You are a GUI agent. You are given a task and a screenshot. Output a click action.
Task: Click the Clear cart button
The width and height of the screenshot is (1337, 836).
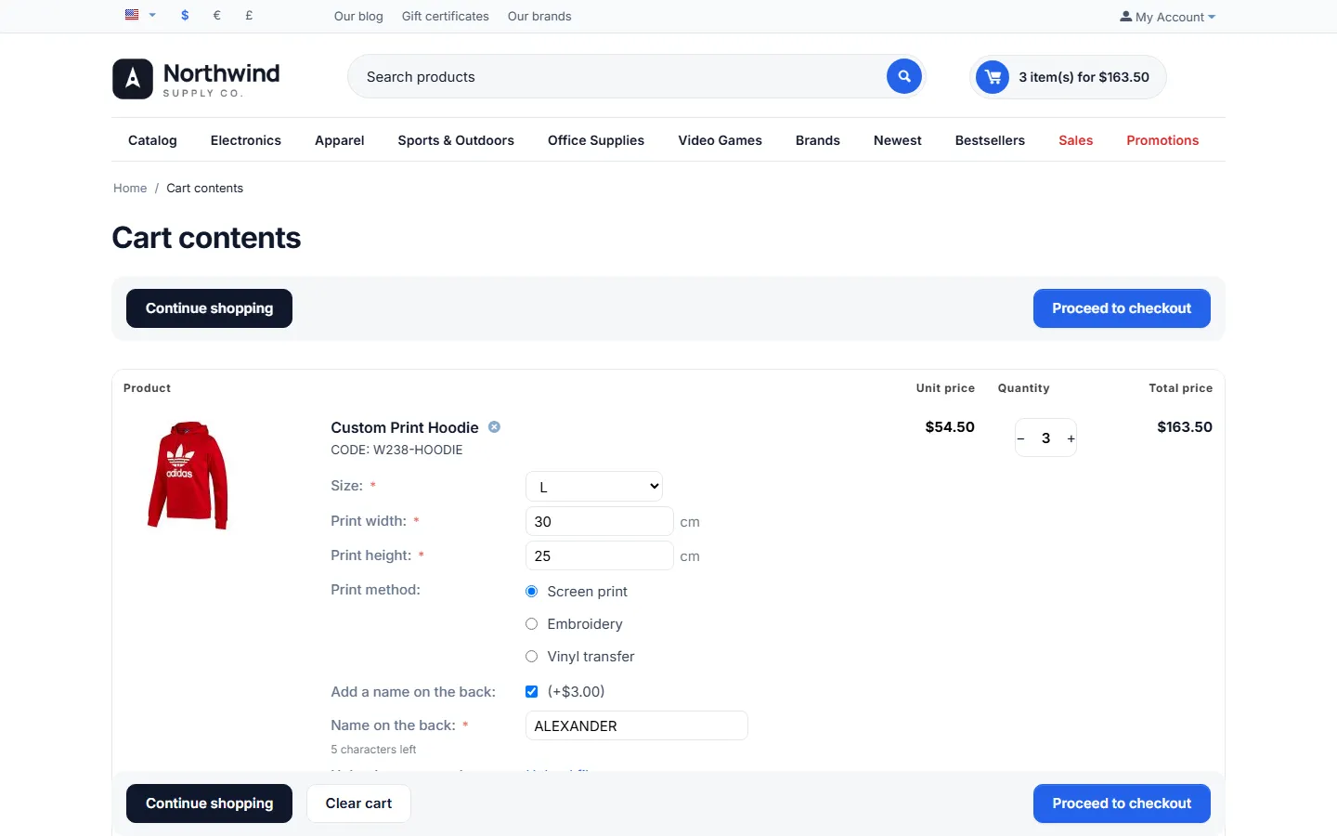point(358,803)
